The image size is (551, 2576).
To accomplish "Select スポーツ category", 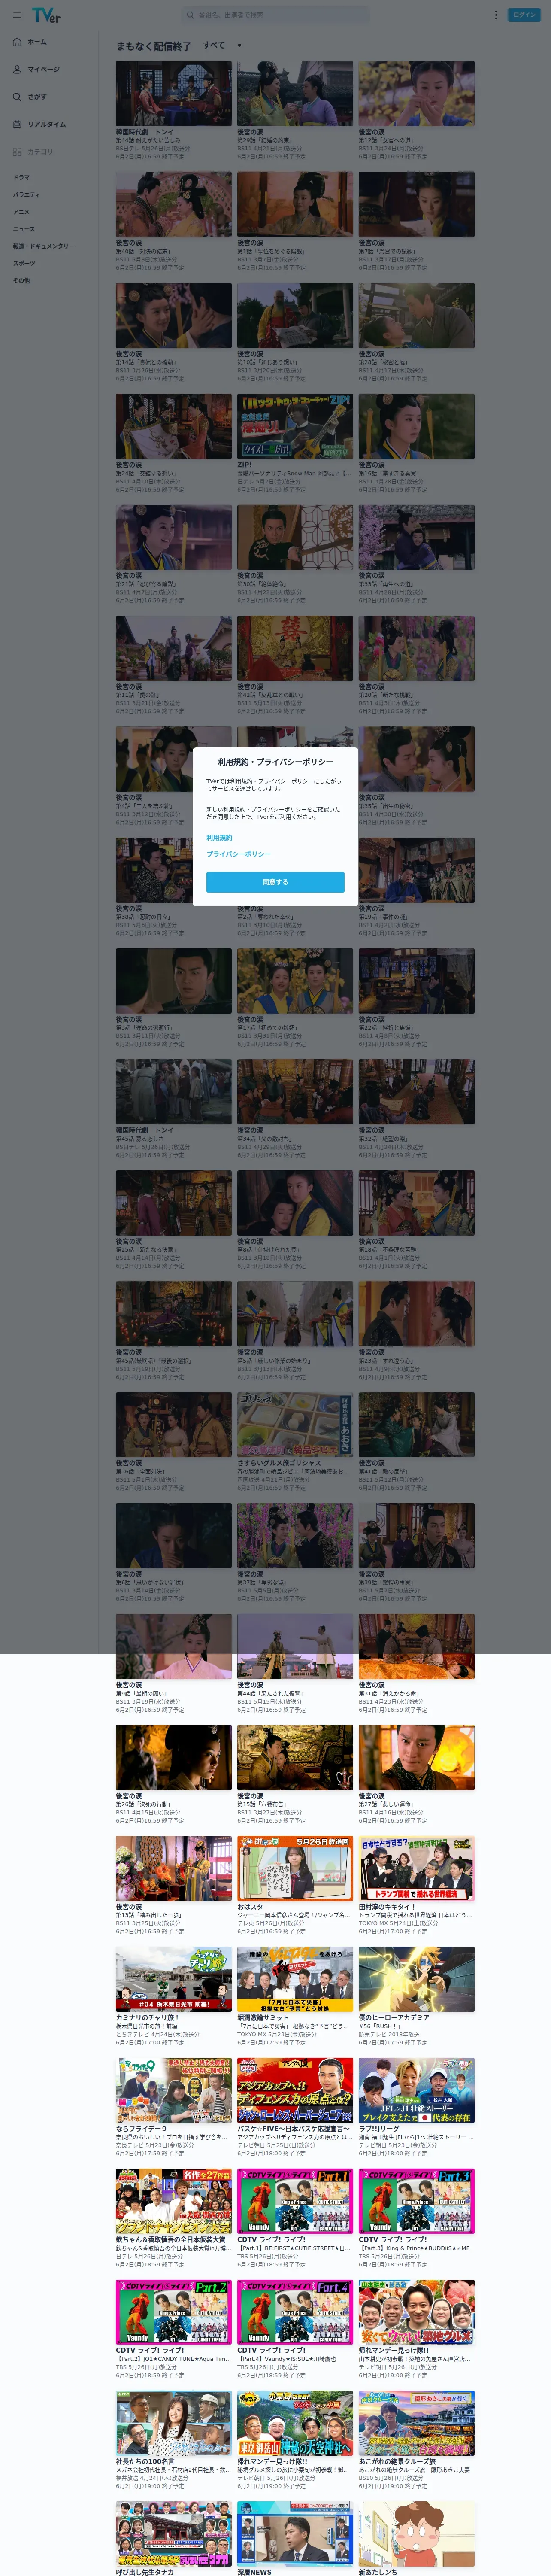I will 24,263.
